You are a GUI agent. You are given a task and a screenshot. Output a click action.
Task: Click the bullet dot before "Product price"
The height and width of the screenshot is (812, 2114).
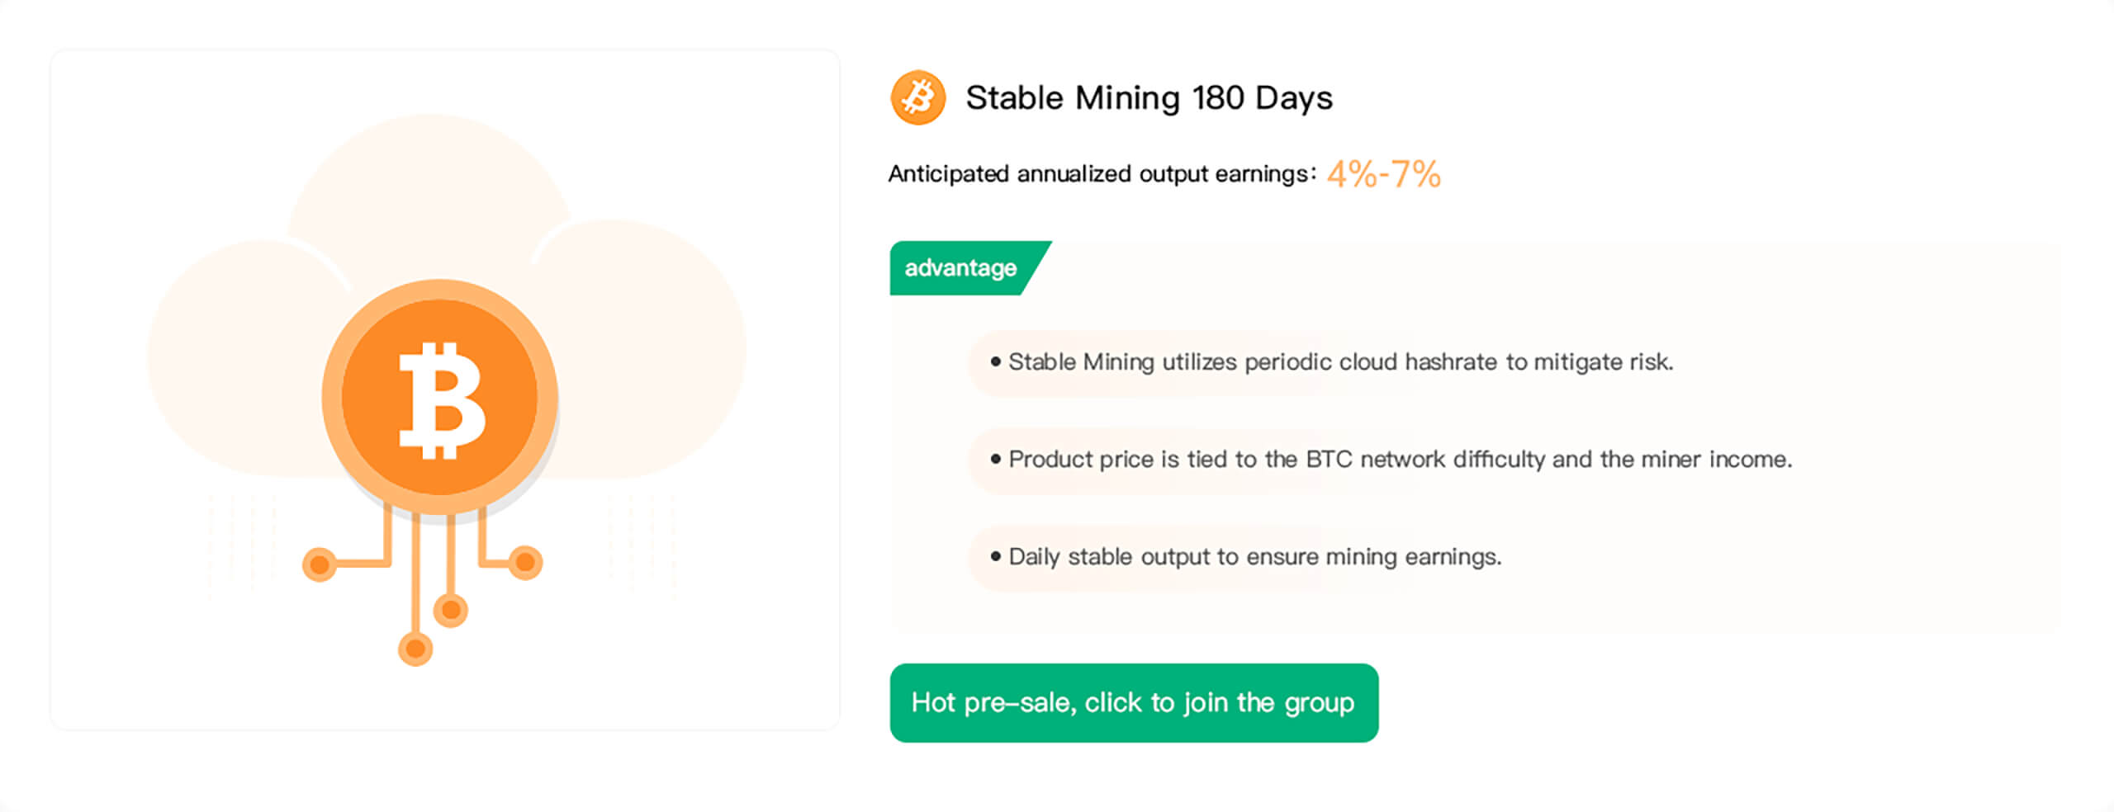pyautogui.click(x=996, y=459)
